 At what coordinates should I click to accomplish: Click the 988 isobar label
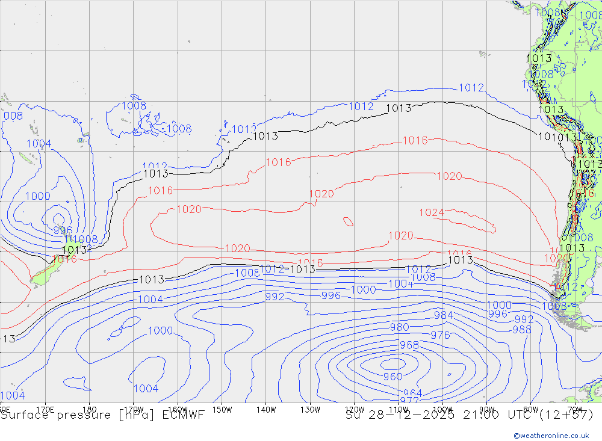tap(522, 329)
